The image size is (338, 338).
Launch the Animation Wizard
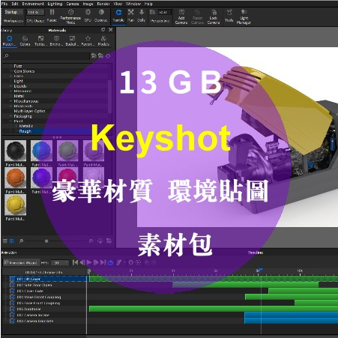click(x=21, y=263)
